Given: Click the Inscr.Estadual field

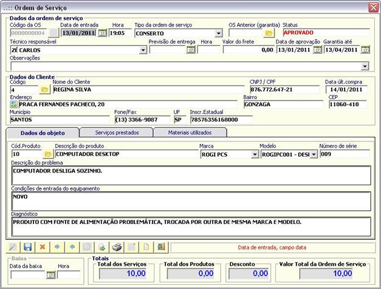Looking at the screenshot, I should click(x=221, y=120).
